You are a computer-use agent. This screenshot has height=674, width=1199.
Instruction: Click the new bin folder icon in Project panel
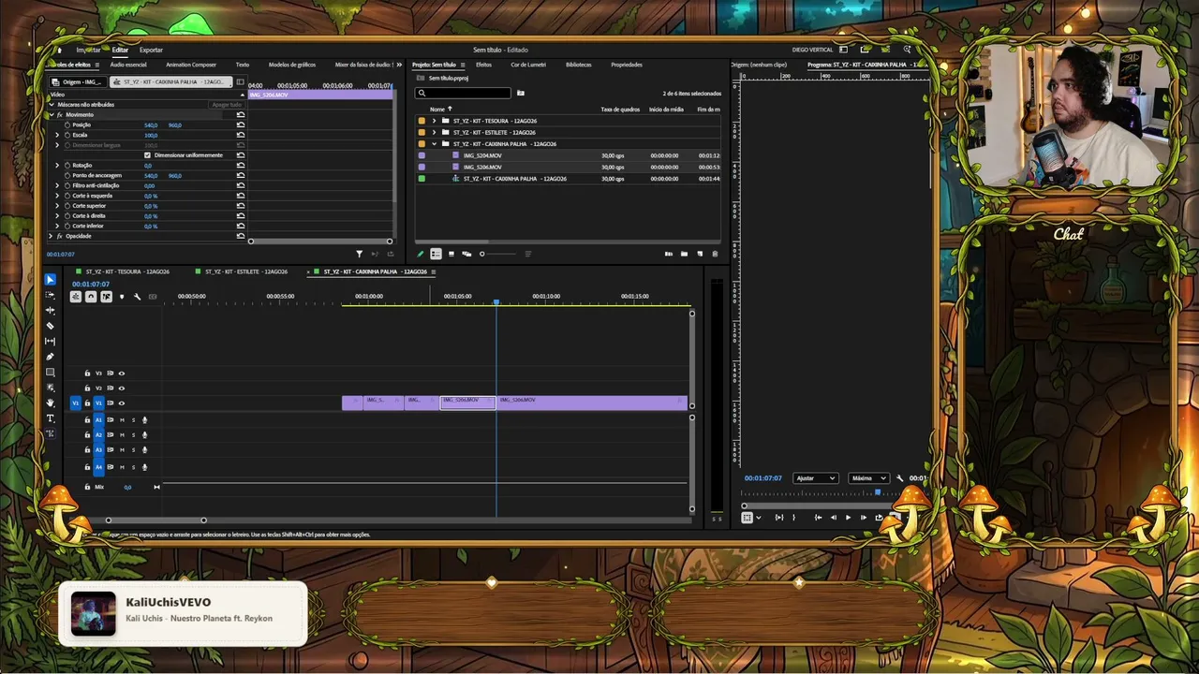(x=684, y=254)
